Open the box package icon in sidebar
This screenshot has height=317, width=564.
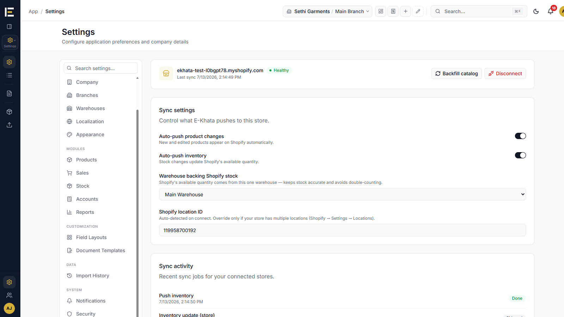[10, 112]
